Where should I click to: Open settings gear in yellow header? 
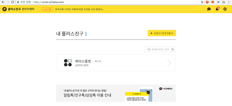click(225, 9)
